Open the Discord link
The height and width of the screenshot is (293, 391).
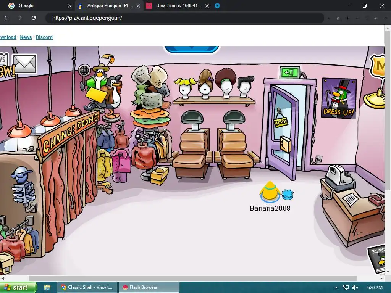[x=44, y=37]
